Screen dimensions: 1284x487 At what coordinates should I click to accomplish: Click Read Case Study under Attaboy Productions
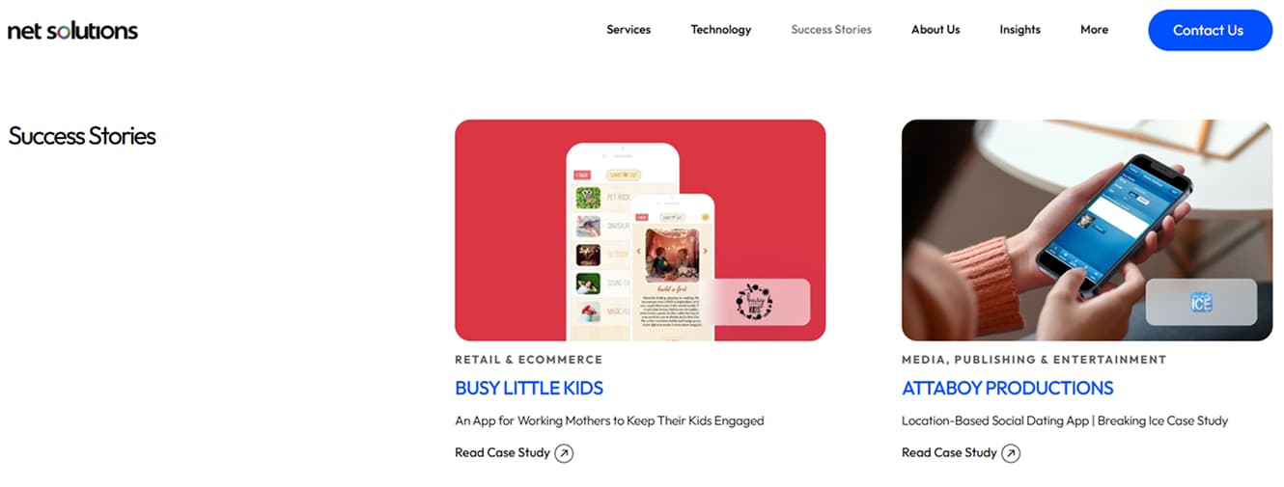[x=949, y=452]
